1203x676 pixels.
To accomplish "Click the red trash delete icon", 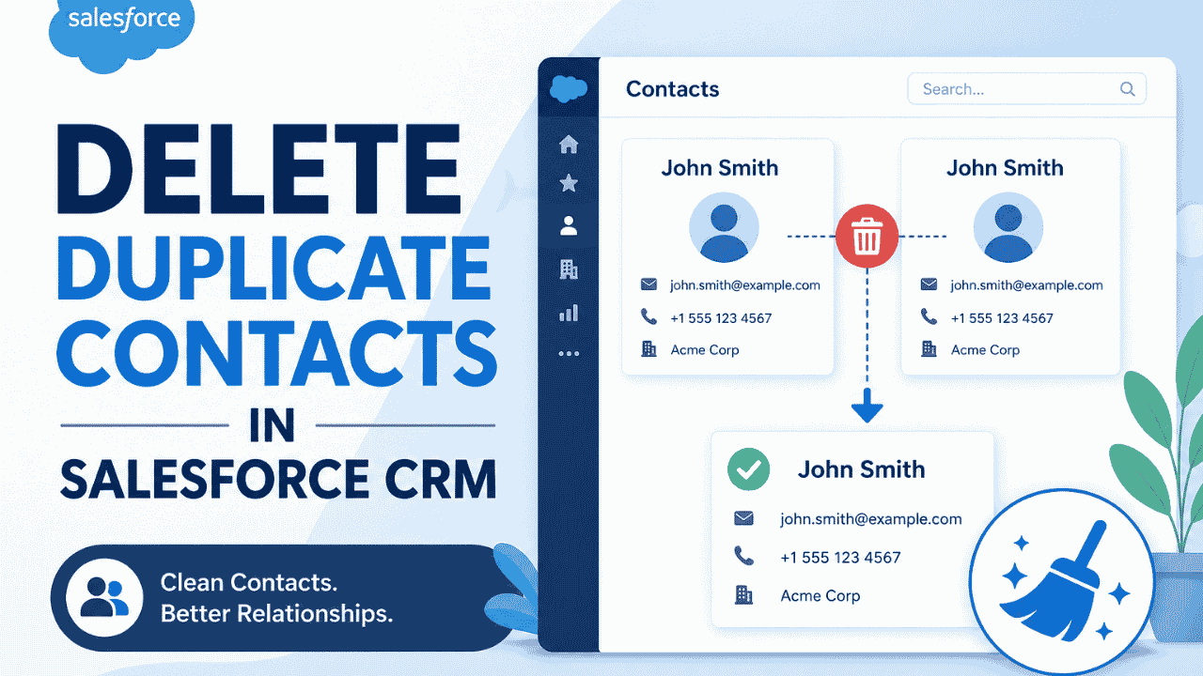I will coord(867,237).
